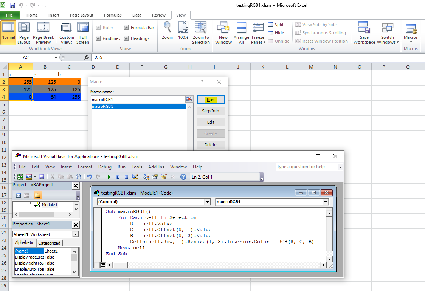Hide the current window
Viewport: 425px width, 291px height.
tap(276, 33)
